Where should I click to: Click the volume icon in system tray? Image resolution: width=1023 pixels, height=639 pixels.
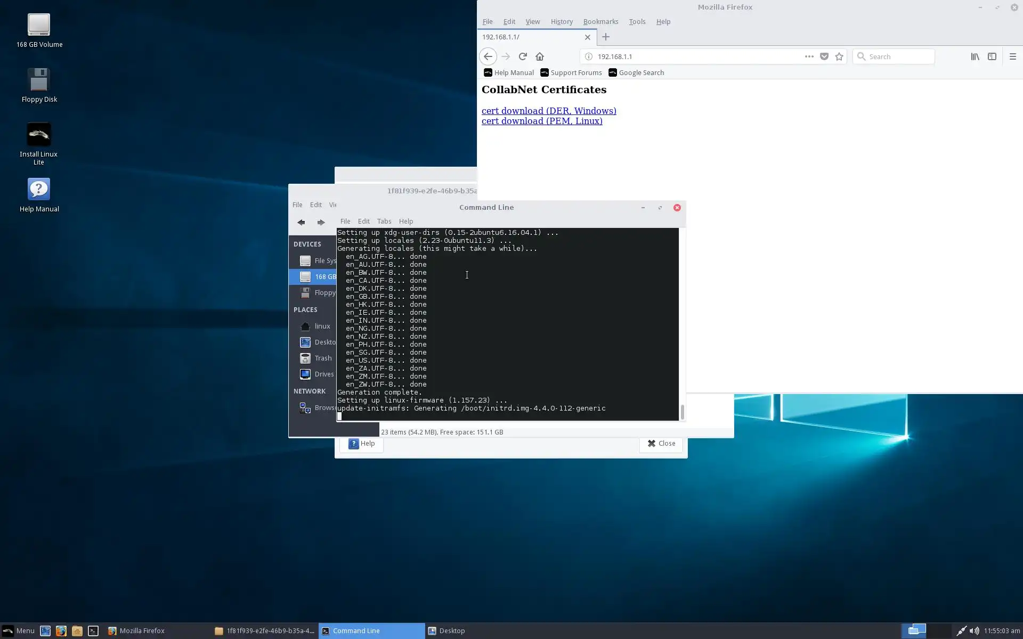click(x=974, y=631)
